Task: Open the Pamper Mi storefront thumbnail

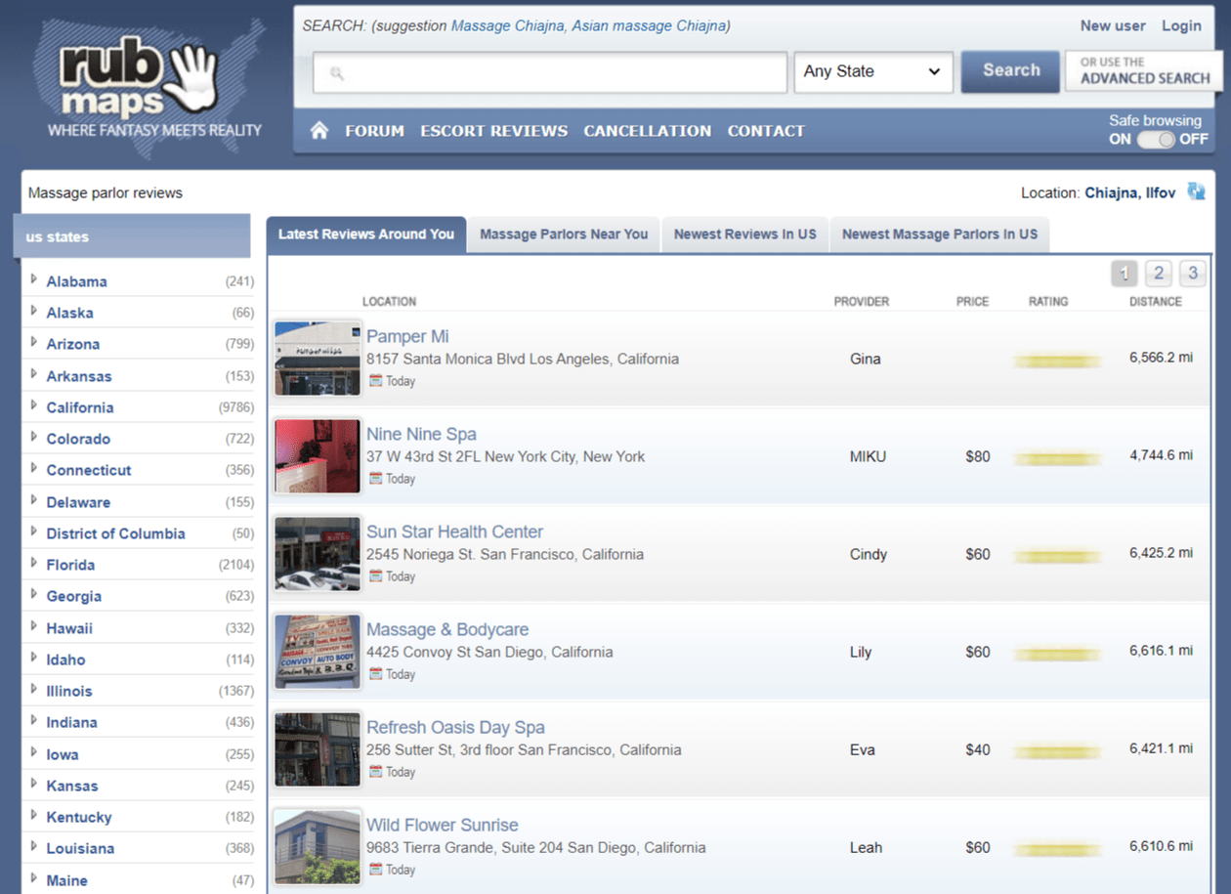Action: [x=318, y=359]
